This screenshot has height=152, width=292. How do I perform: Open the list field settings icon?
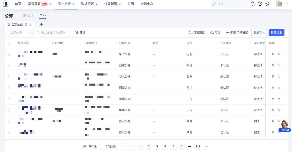[228, 32]
